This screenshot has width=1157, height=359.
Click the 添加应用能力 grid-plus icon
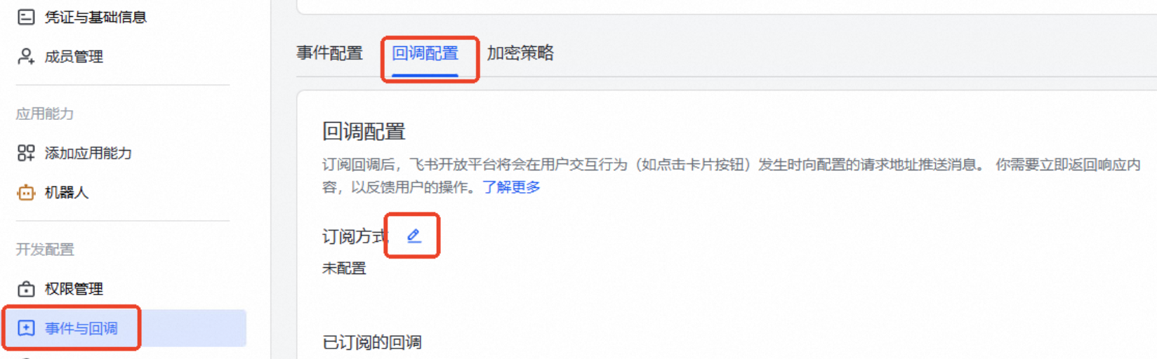26,153
